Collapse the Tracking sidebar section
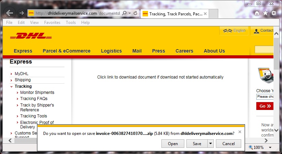 [23, 86]
